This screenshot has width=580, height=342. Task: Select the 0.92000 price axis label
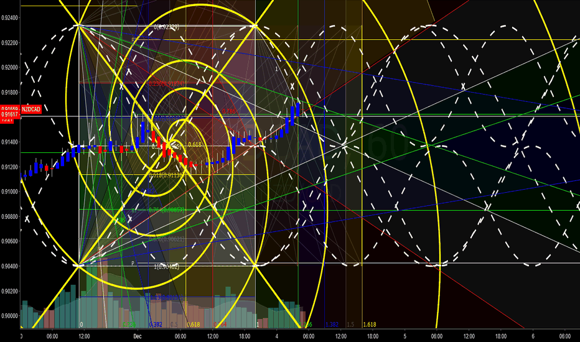click(x=9, y=67)
